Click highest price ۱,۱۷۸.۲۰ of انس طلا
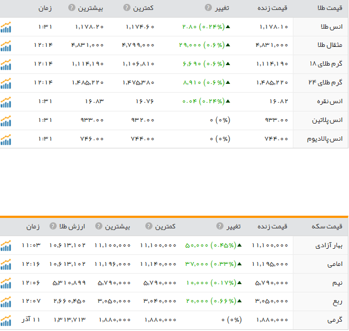This screenshot has width=349, height=331. click(90, 27)
